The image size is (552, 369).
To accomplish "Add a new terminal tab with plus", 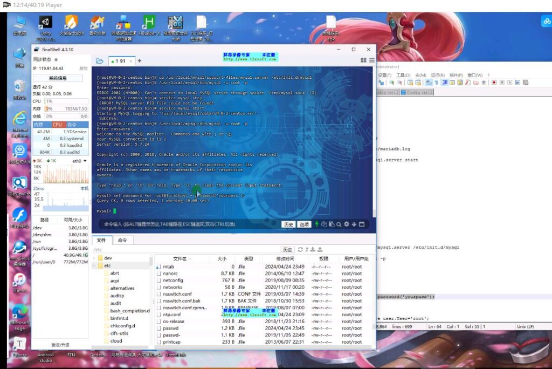I will pos(139,61).
